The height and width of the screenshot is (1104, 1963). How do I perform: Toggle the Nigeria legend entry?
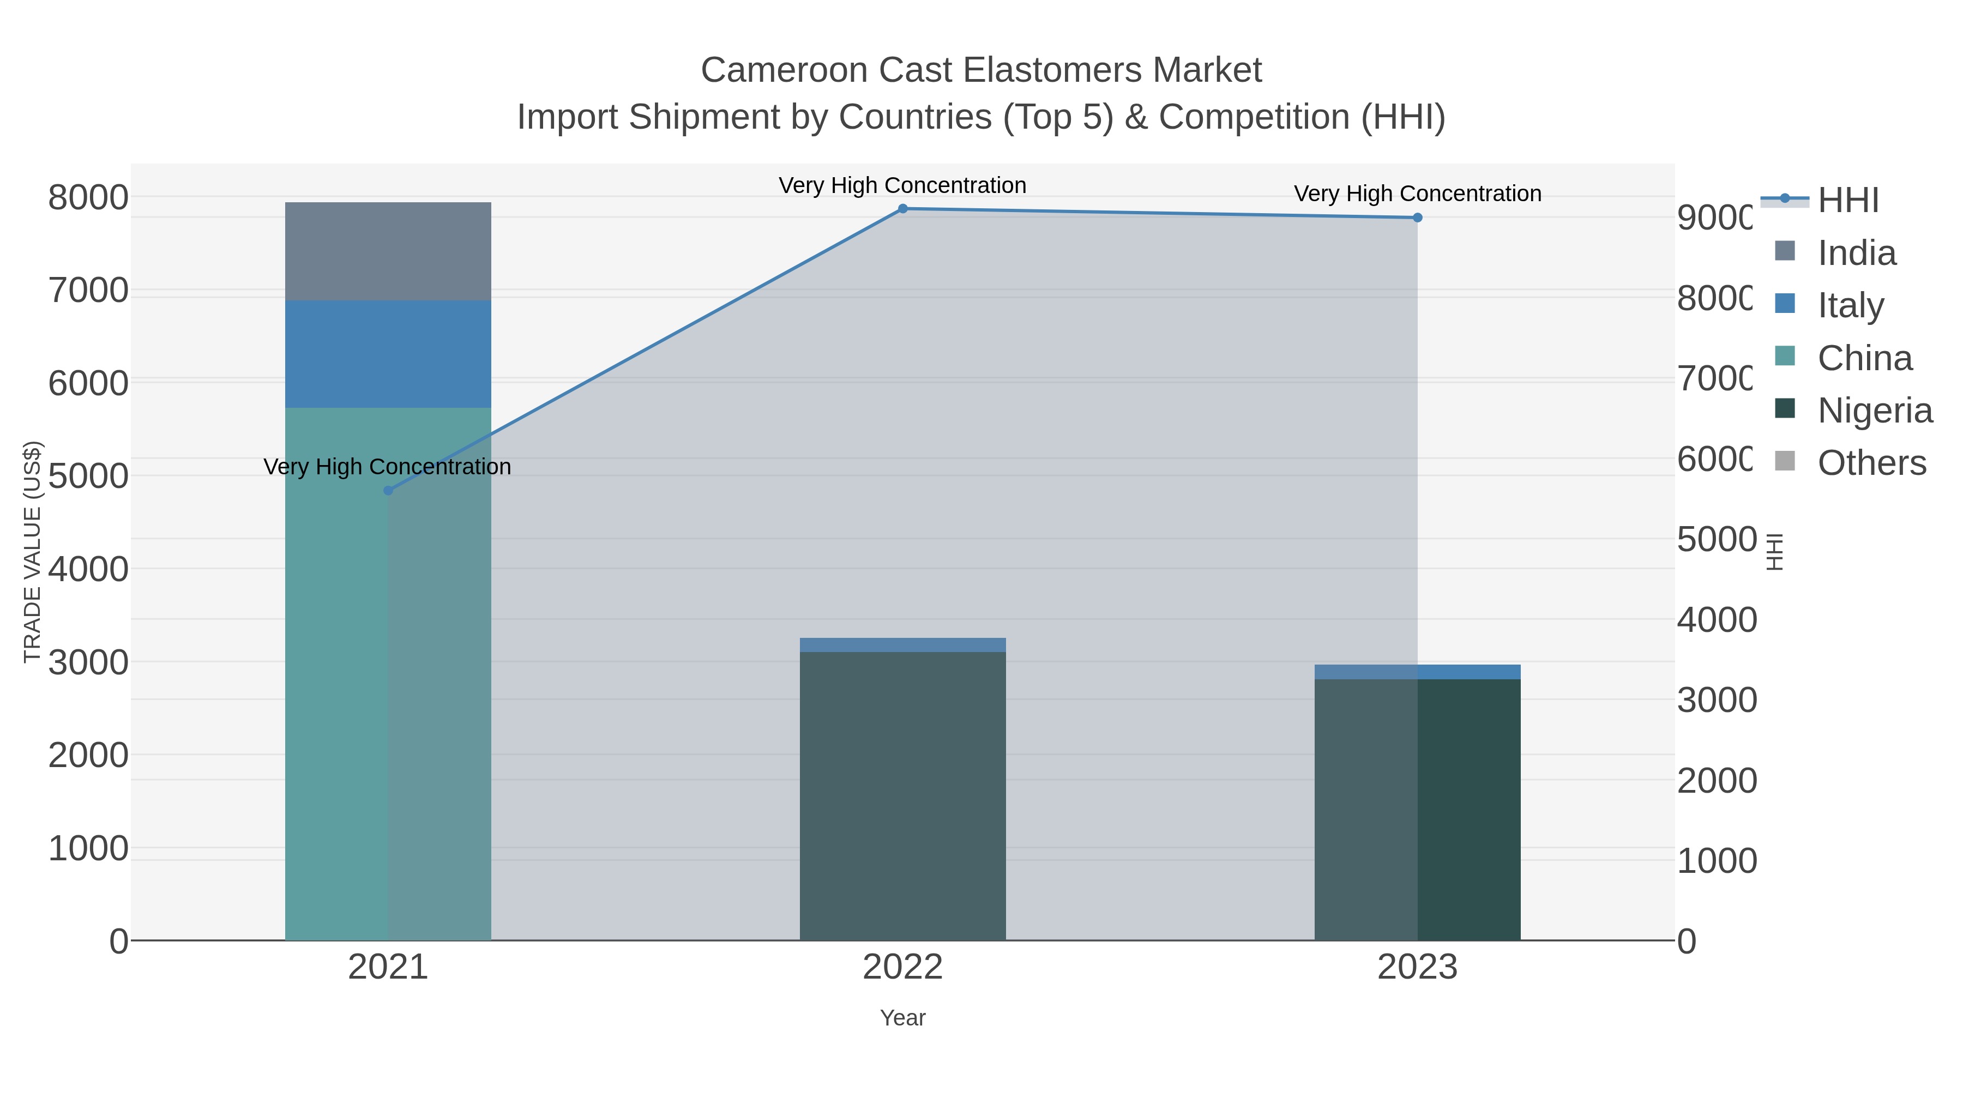tap(1854, 411)
